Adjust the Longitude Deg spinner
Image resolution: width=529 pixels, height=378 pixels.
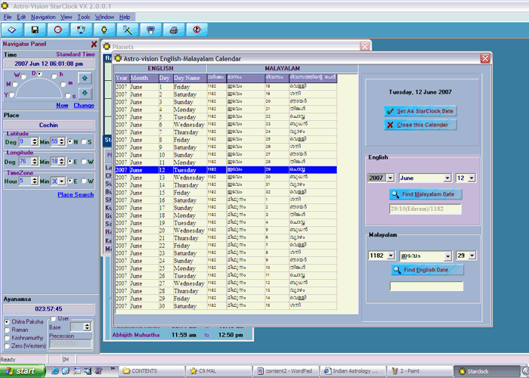click(35, 162)
